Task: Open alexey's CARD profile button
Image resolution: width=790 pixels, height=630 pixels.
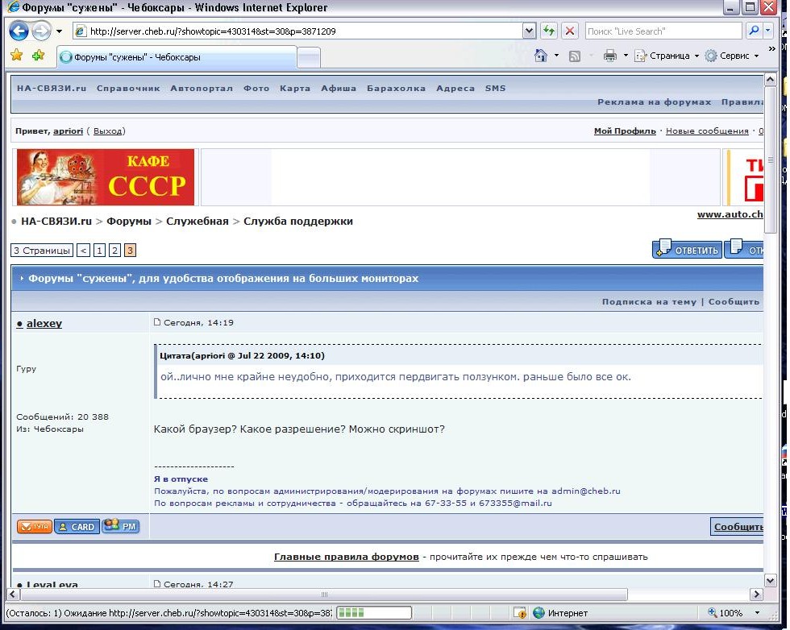Action: 77,526
